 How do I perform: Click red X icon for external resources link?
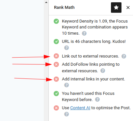(56, 56)
